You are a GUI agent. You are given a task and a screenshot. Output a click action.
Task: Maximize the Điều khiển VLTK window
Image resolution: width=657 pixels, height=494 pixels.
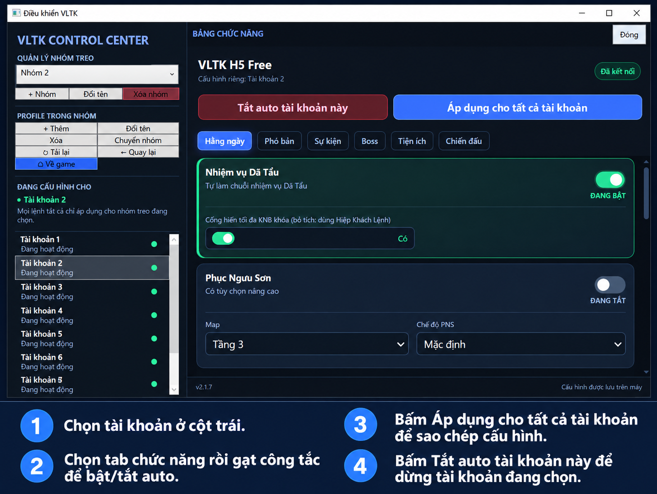[x=609, y=13]
